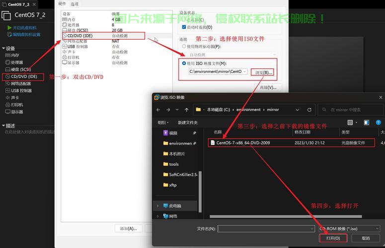
Task: Click the search box 在 mirror 中搜索
Action: tap(350, 110)
